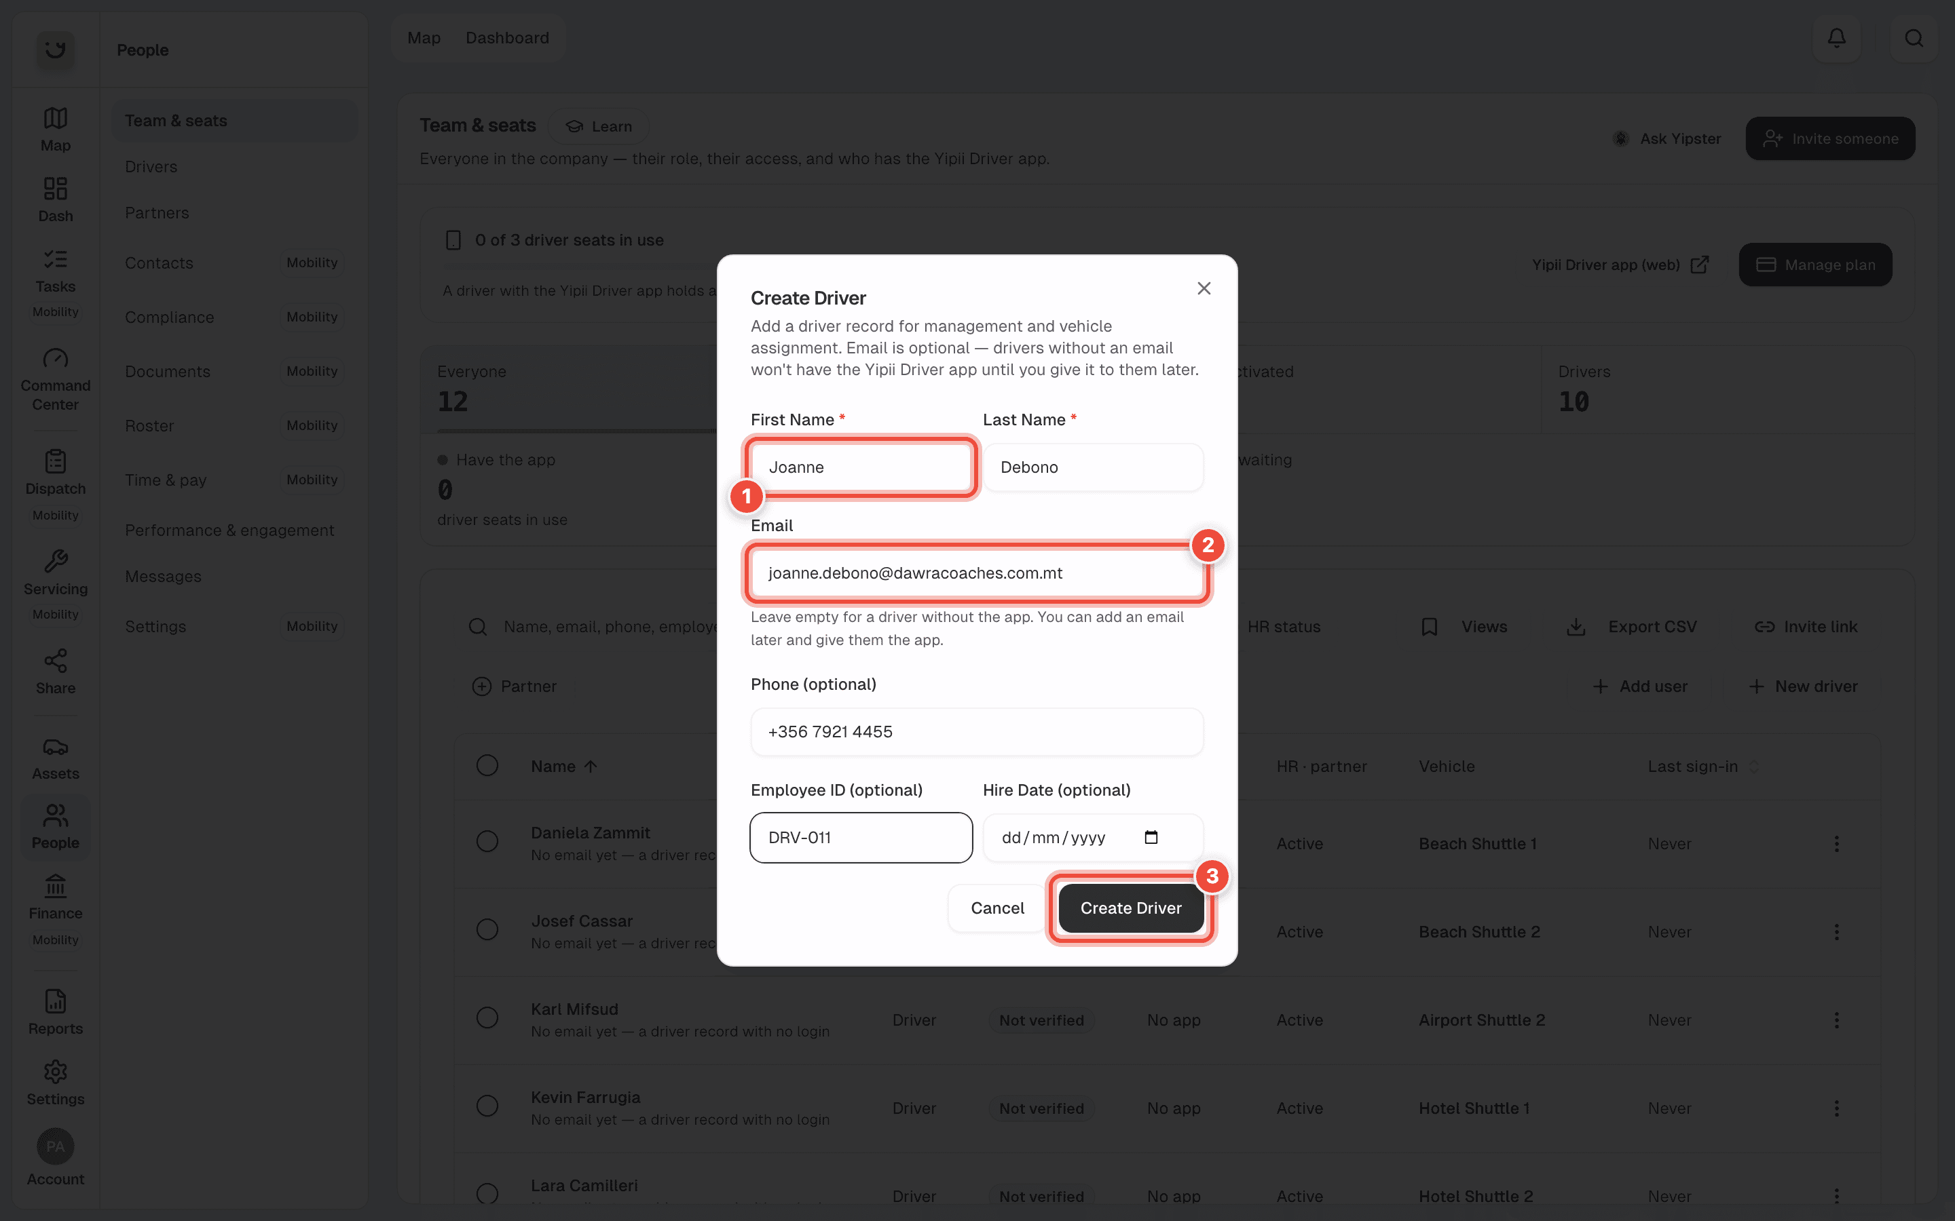Toggle the select-all checkbox in table header
The height and width of the screenshot is (1221, 1955).
click(x=487, y=766)
